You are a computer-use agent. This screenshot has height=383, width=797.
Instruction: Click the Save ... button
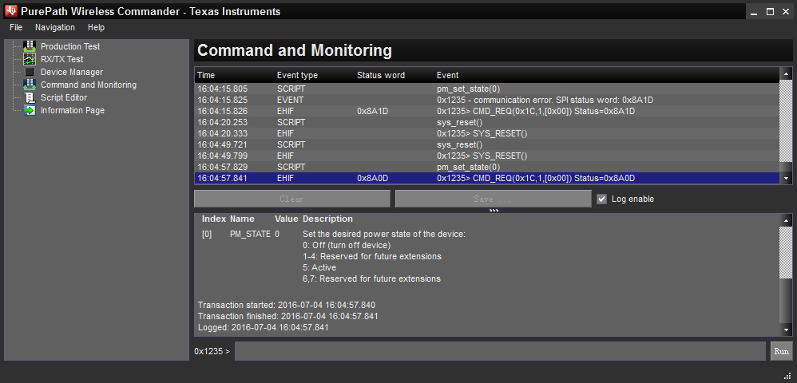click(493, 199)
